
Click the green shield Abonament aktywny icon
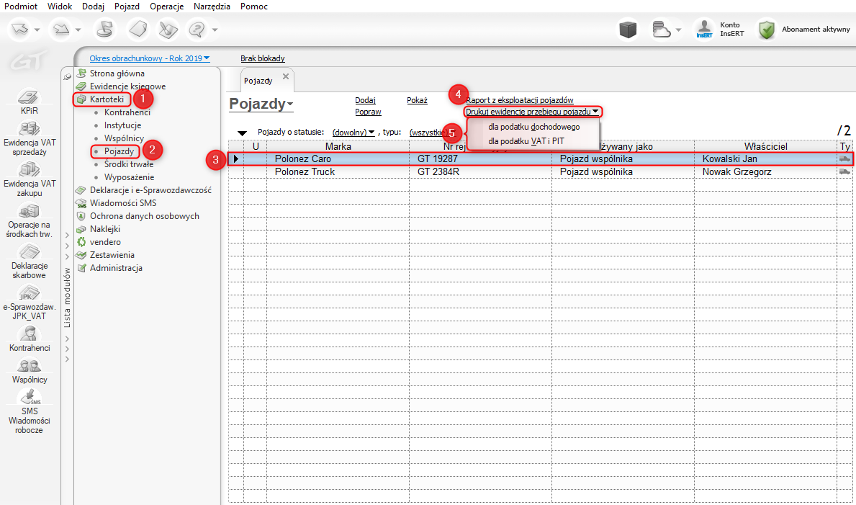[767, 30]
